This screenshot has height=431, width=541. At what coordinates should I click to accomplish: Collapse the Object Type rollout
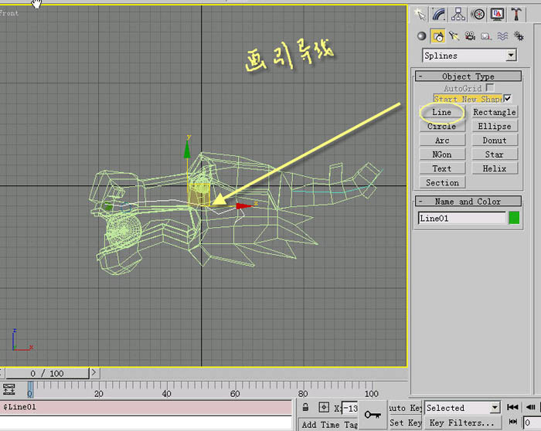468,76
